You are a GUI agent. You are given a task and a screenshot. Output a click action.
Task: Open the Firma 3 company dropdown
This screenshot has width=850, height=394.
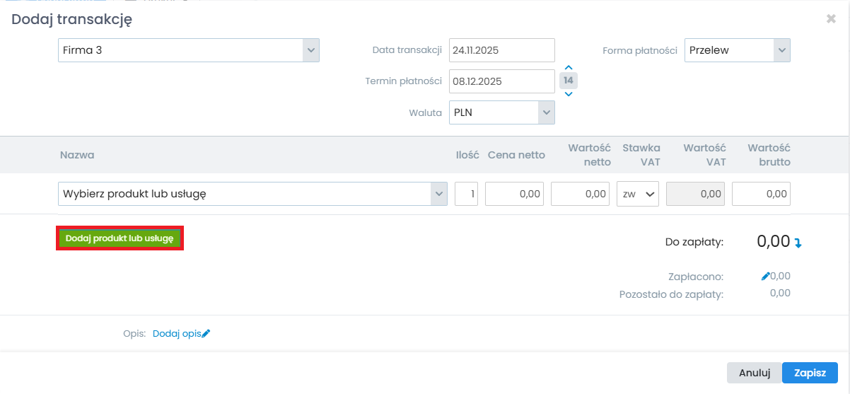[311, 50]
